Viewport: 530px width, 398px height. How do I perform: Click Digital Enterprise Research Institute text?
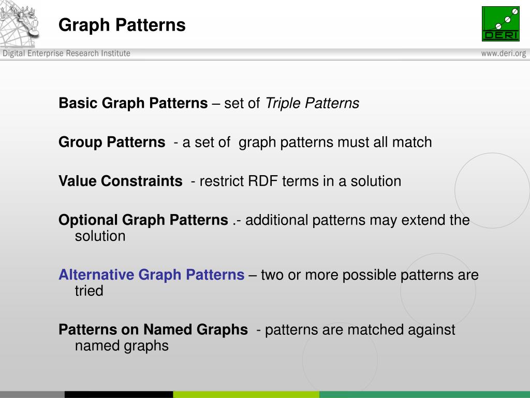click(x=67, y=53)
